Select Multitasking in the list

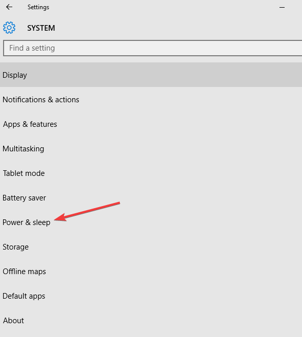pos(151,148)
